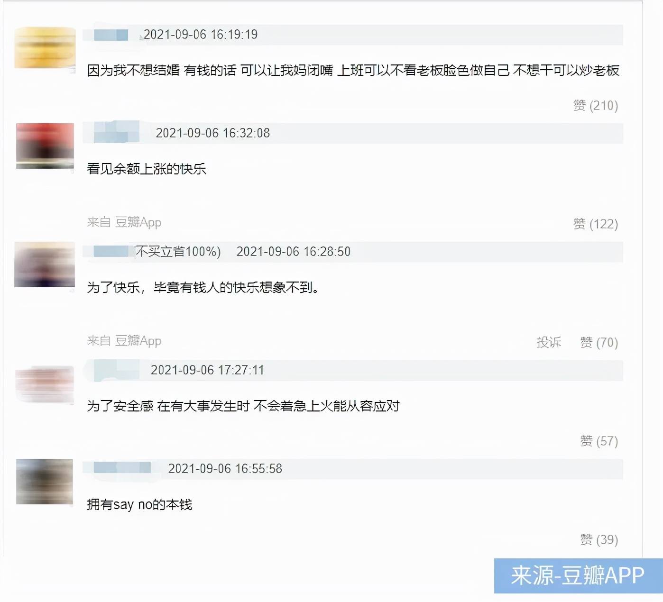This screenshot has height=602, width=663.
Task: Click blurred username beside 17:27:11 timestamp
Action: 116,370
